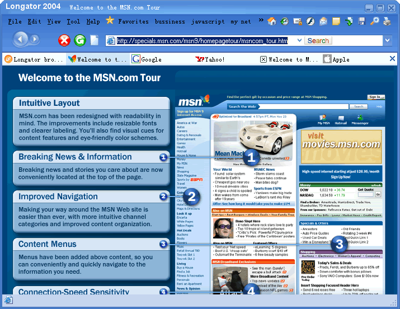
Task: Click the Flash icon in the toolbar
Action: (x=309, y=21)
